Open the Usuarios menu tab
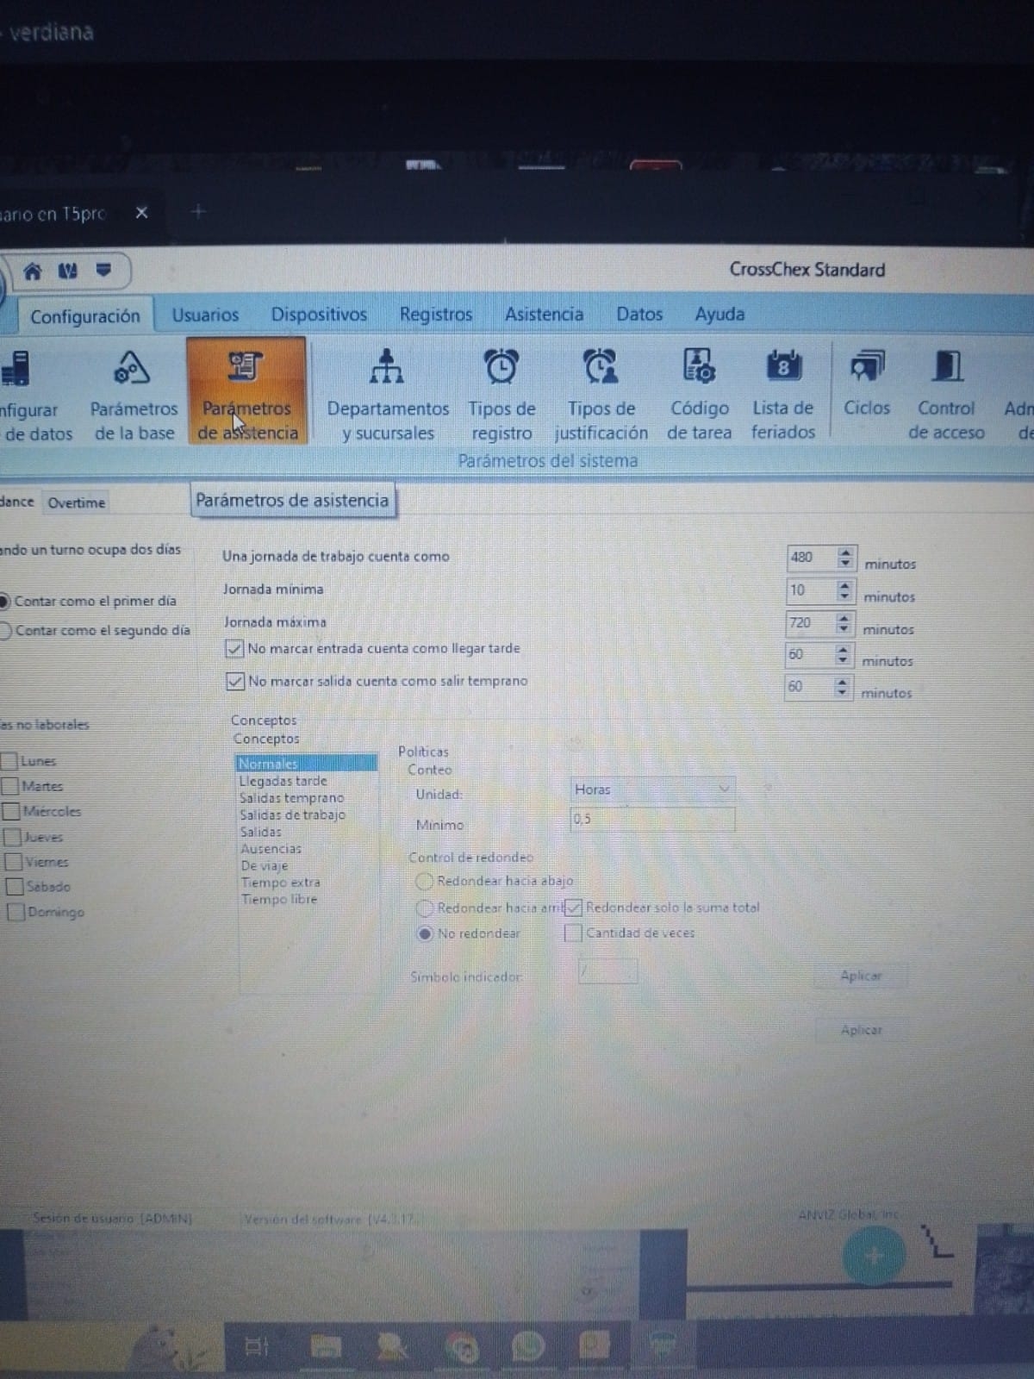 205,315
